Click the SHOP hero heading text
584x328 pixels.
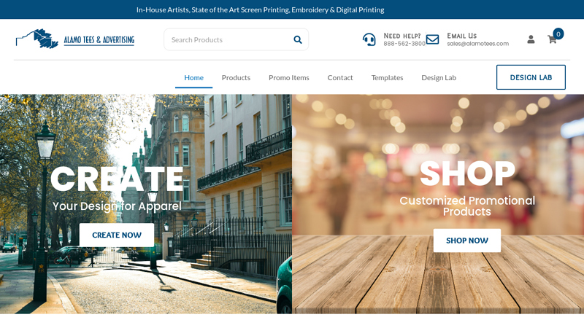click(x=467, y=173)
